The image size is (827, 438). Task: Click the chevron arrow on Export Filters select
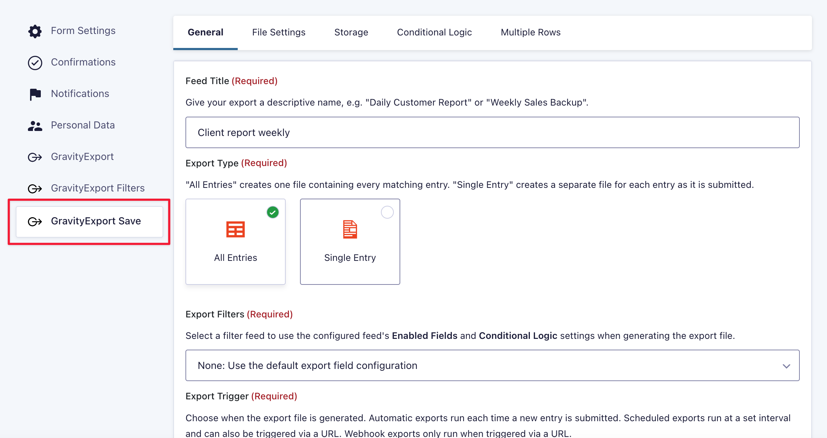click(x=786, y=366)
